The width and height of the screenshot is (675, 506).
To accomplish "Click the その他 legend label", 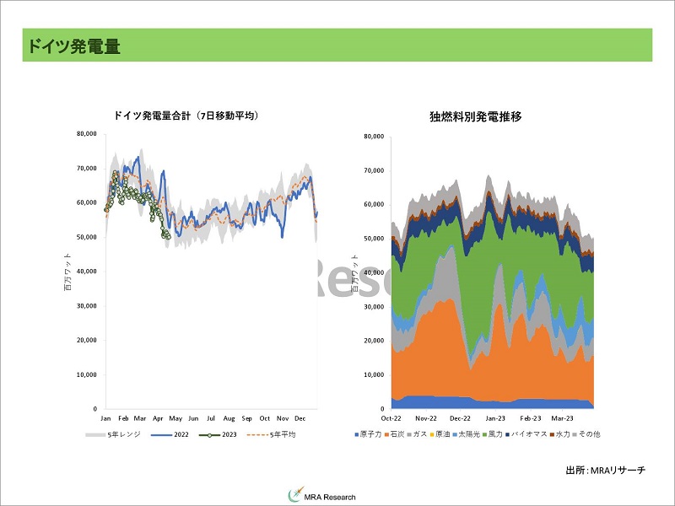I will pyautogui.click(x=589, y=434).
